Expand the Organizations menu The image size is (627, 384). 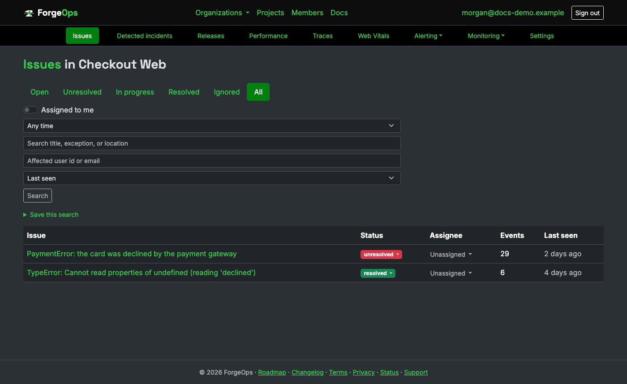click(222, 13)
